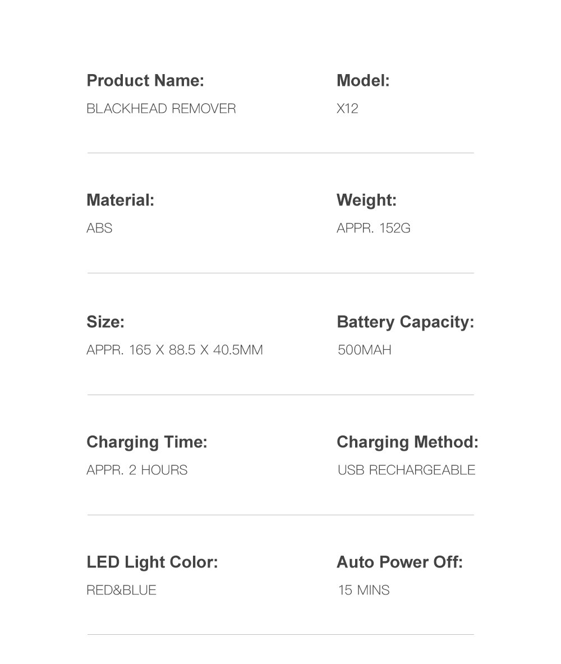Select the BLACKHEAD REMOVER text
561x664 pixels.
(161, 109)
